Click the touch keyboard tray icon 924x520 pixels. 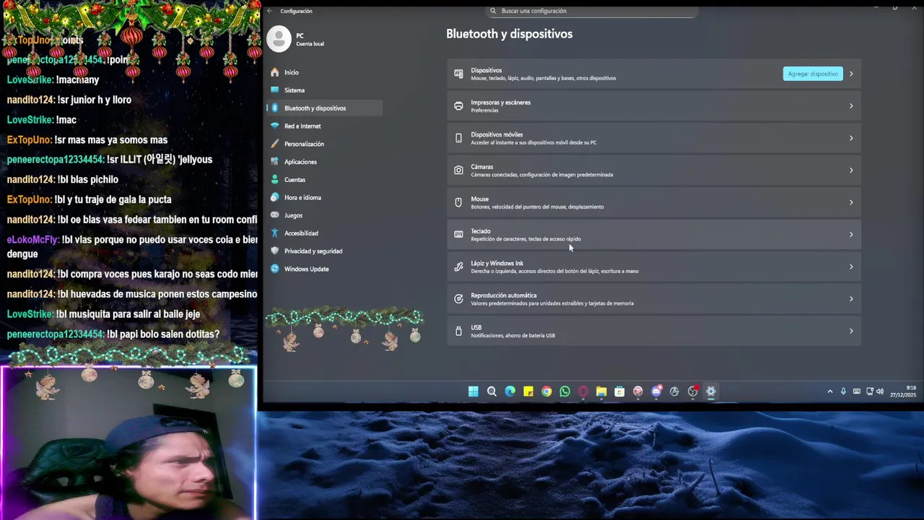(857, 391)
